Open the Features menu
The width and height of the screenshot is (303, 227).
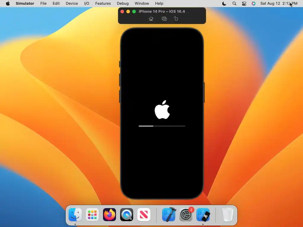coord(103,4)
